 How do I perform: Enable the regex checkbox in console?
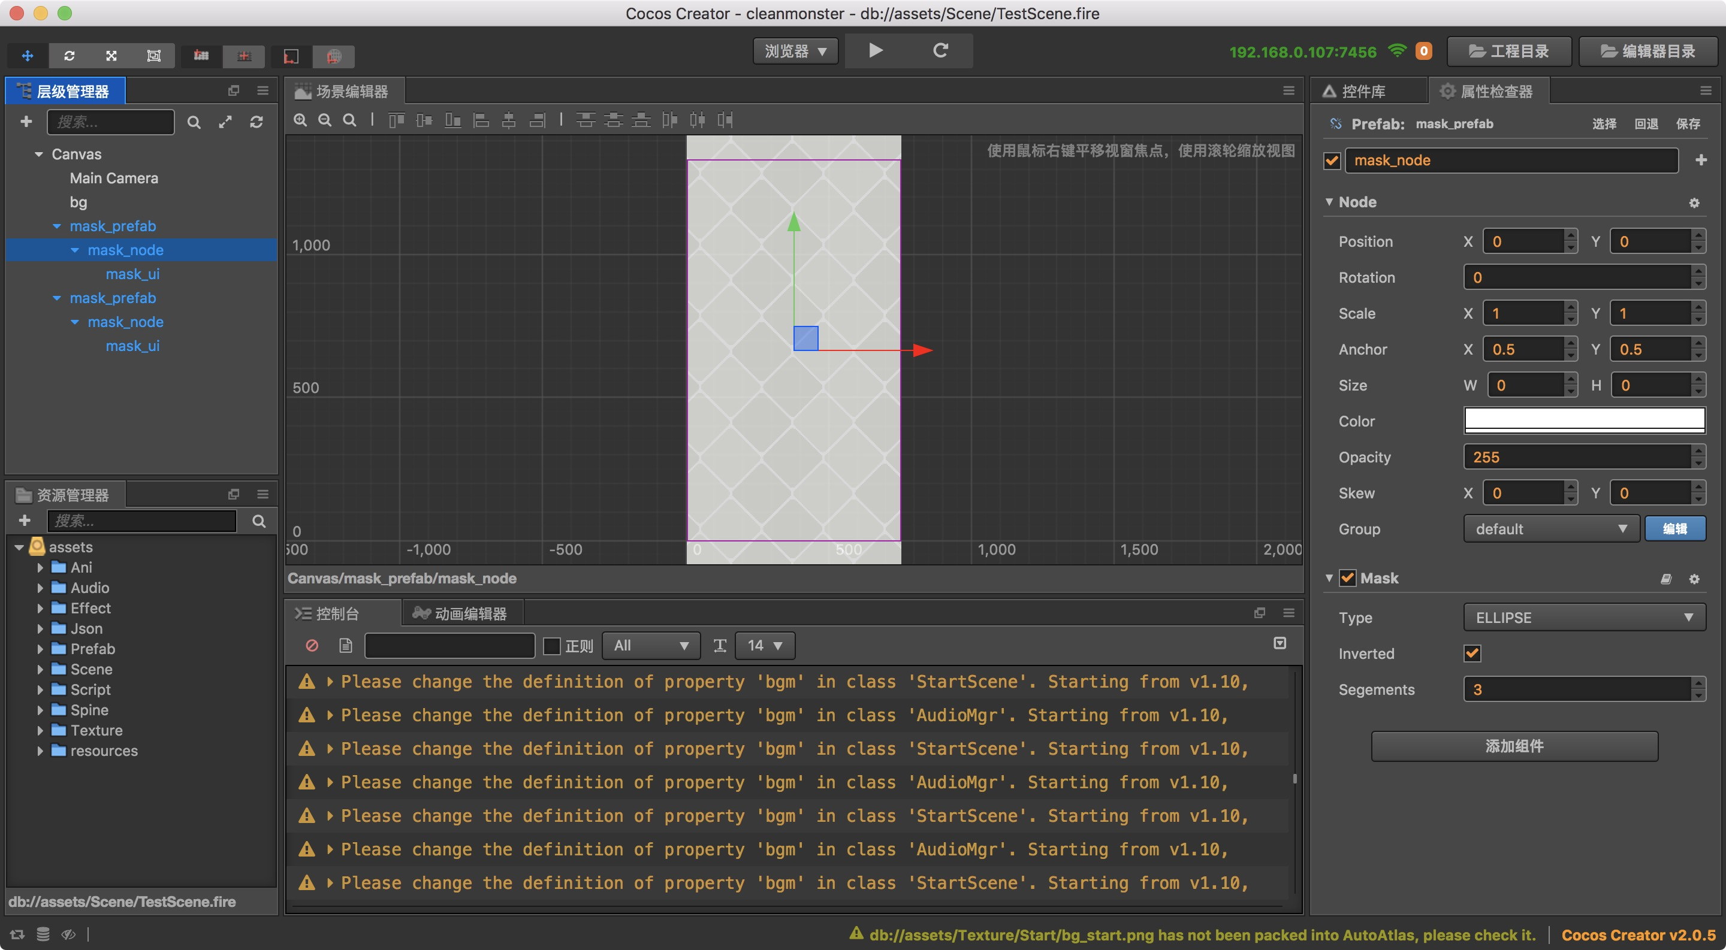tap(551, 646)
